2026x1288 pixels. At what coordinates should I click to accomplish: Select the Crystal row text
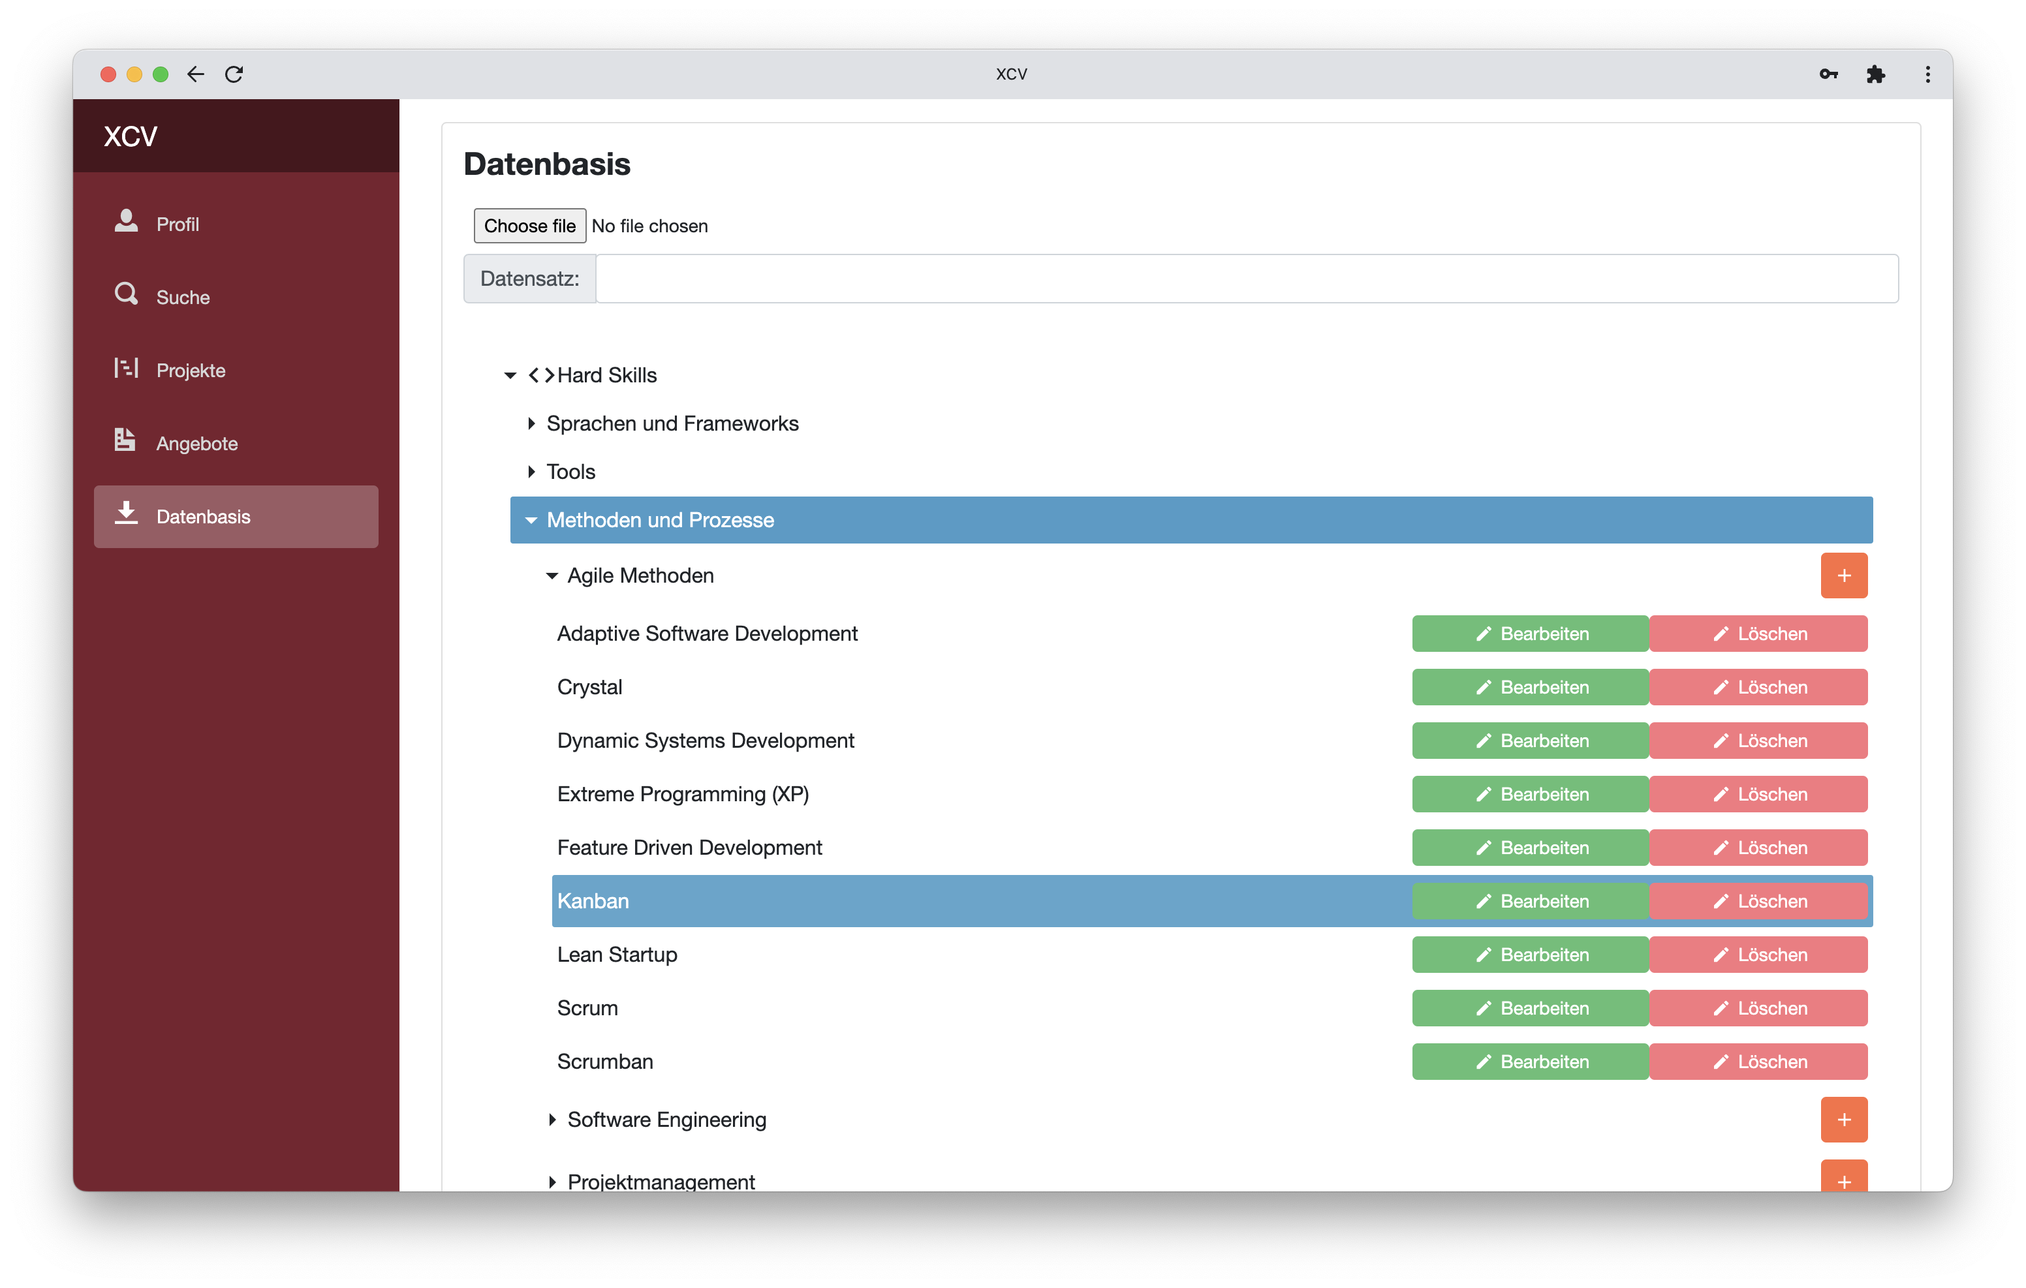(x=589, y=687)
